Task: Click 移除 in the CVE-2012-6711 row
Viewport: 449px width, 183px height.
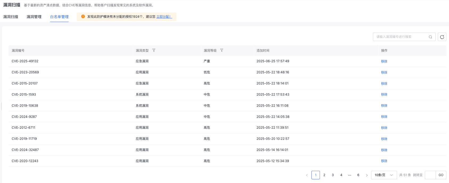Action: pyautogui.click(x=384, y=128)
